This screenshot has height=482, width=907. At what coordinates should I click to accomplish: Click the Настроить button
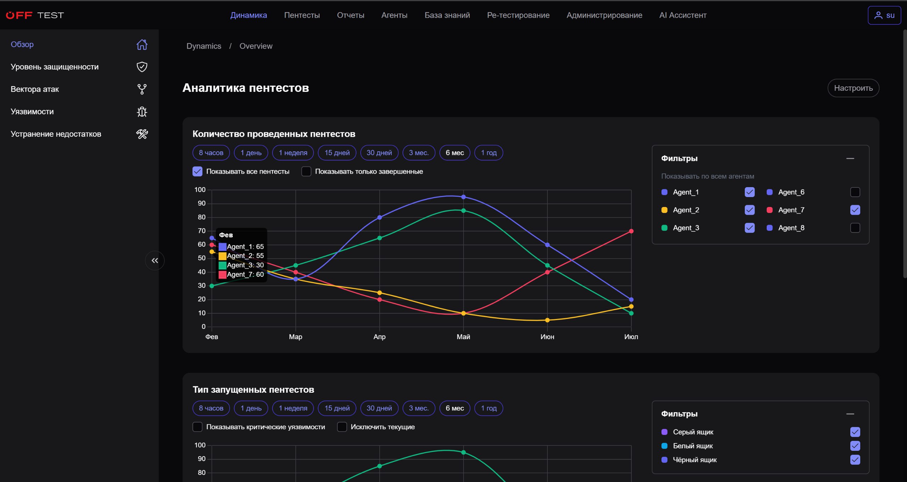pos(853,88)
